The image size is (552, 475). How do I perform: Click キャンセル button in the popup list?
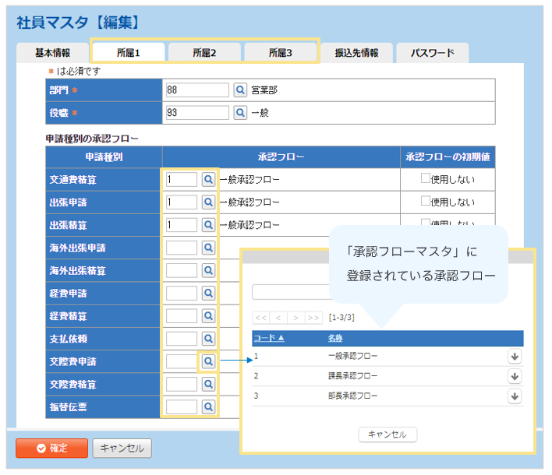click(x=387, y=435)
